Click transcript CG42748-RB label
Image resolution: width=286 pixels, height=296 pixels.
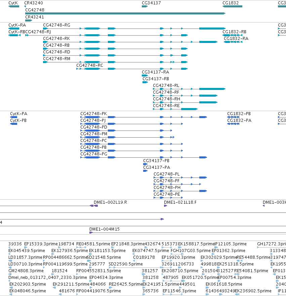[x=56, y=45]
